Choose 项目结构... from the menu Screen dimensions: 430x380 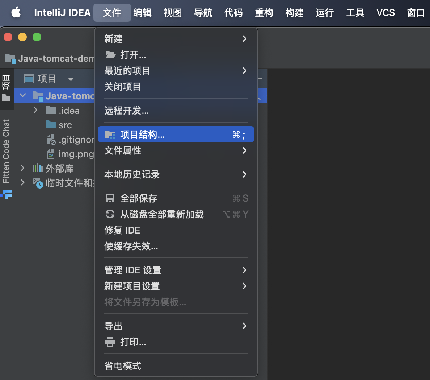[x=176, y=135]
